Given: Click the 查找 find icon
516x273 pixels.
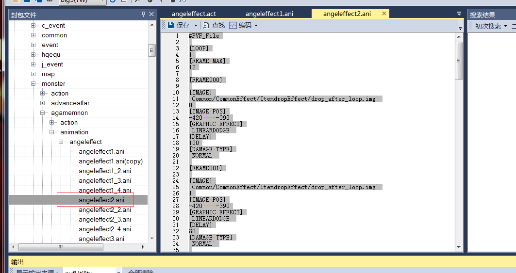Looking at the screenshot, I should tap(206, 25).
